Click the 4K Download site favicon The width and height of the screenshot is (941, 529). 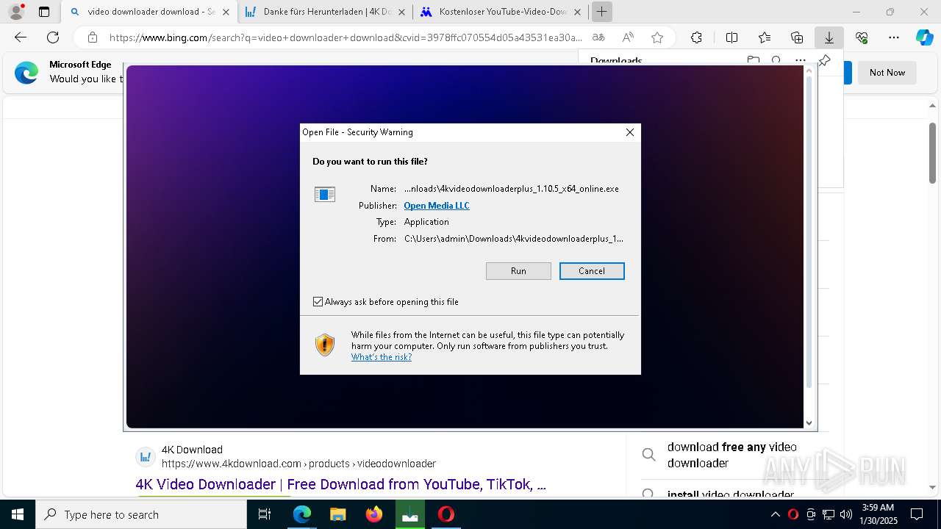pyautogui.click(x=146, y=457)
